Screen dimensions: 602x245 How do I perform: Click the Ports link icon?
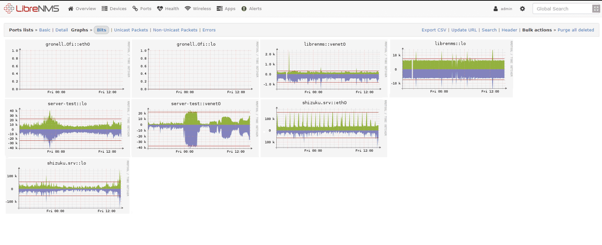(135, 9)
